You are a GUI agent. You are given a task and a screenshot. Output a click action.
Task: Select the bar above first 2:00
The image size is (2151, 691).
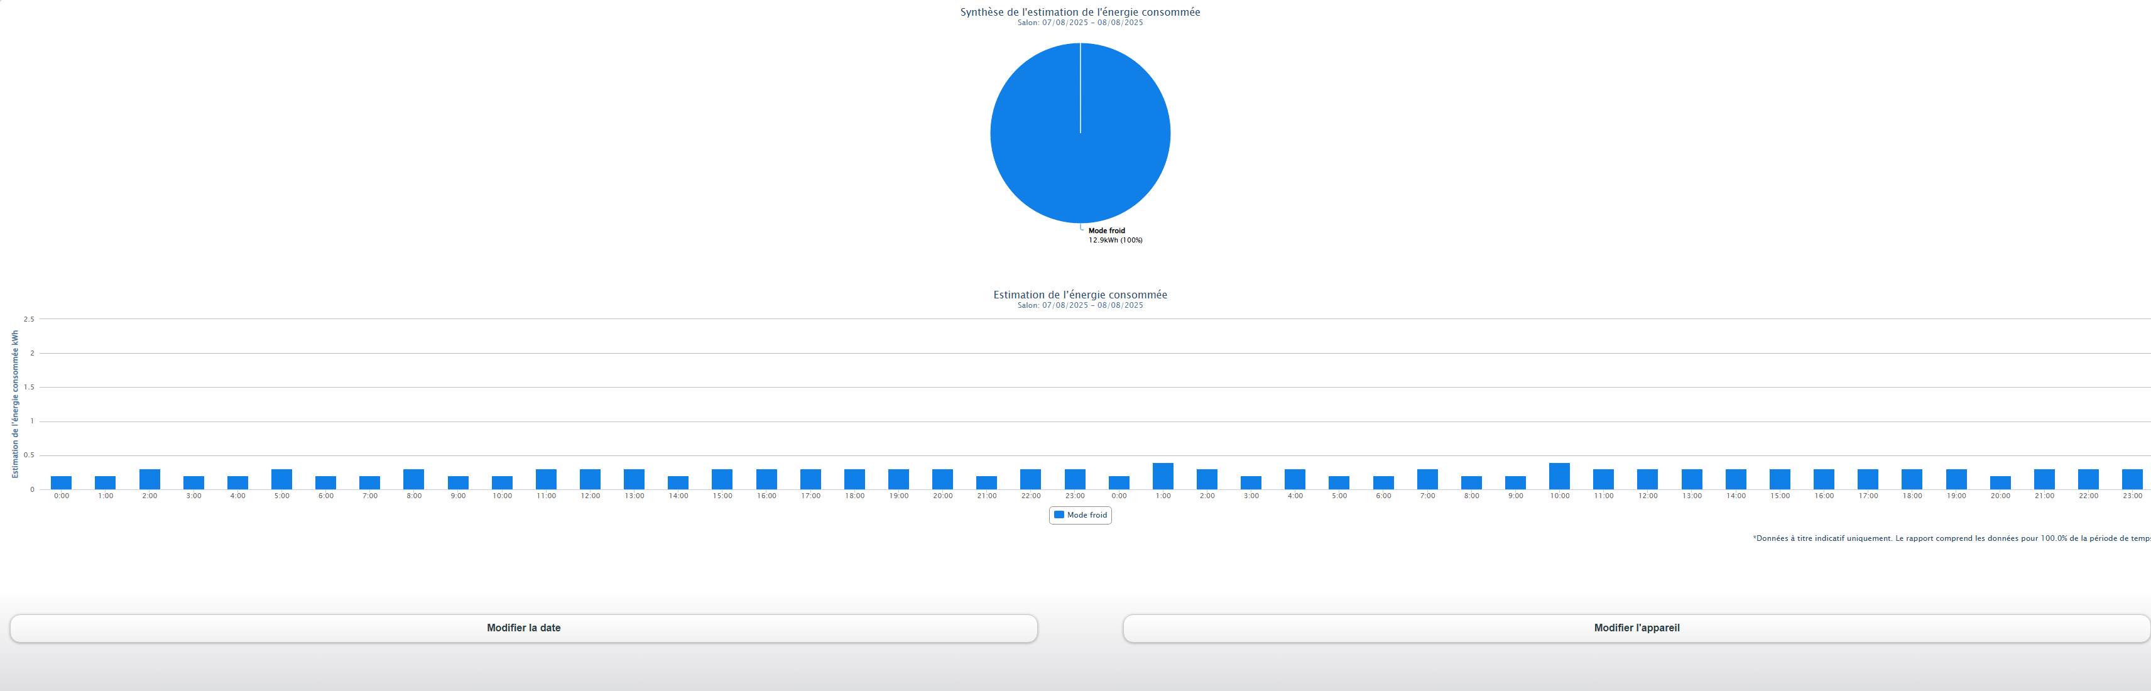click(150, 479)
